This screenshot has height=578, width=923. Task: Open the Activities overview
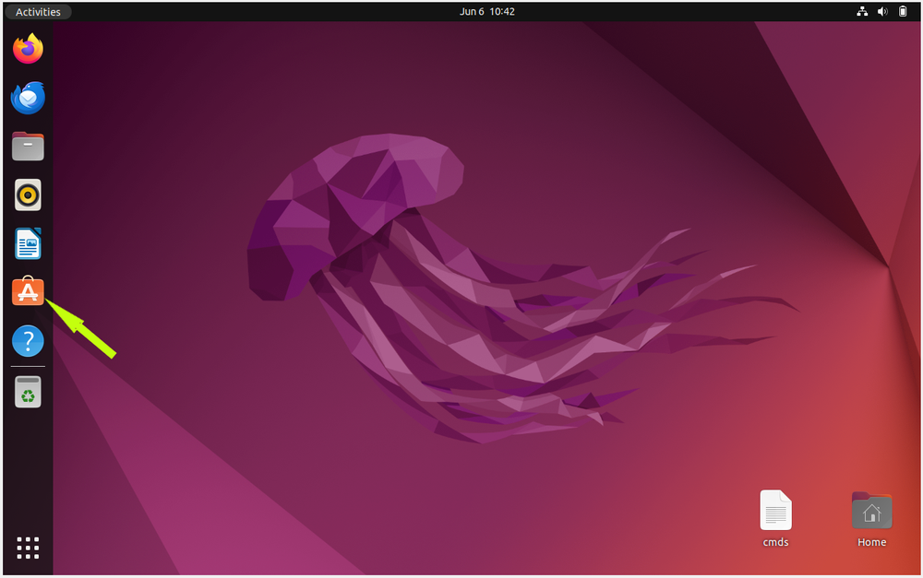click(x=37, y=11)
